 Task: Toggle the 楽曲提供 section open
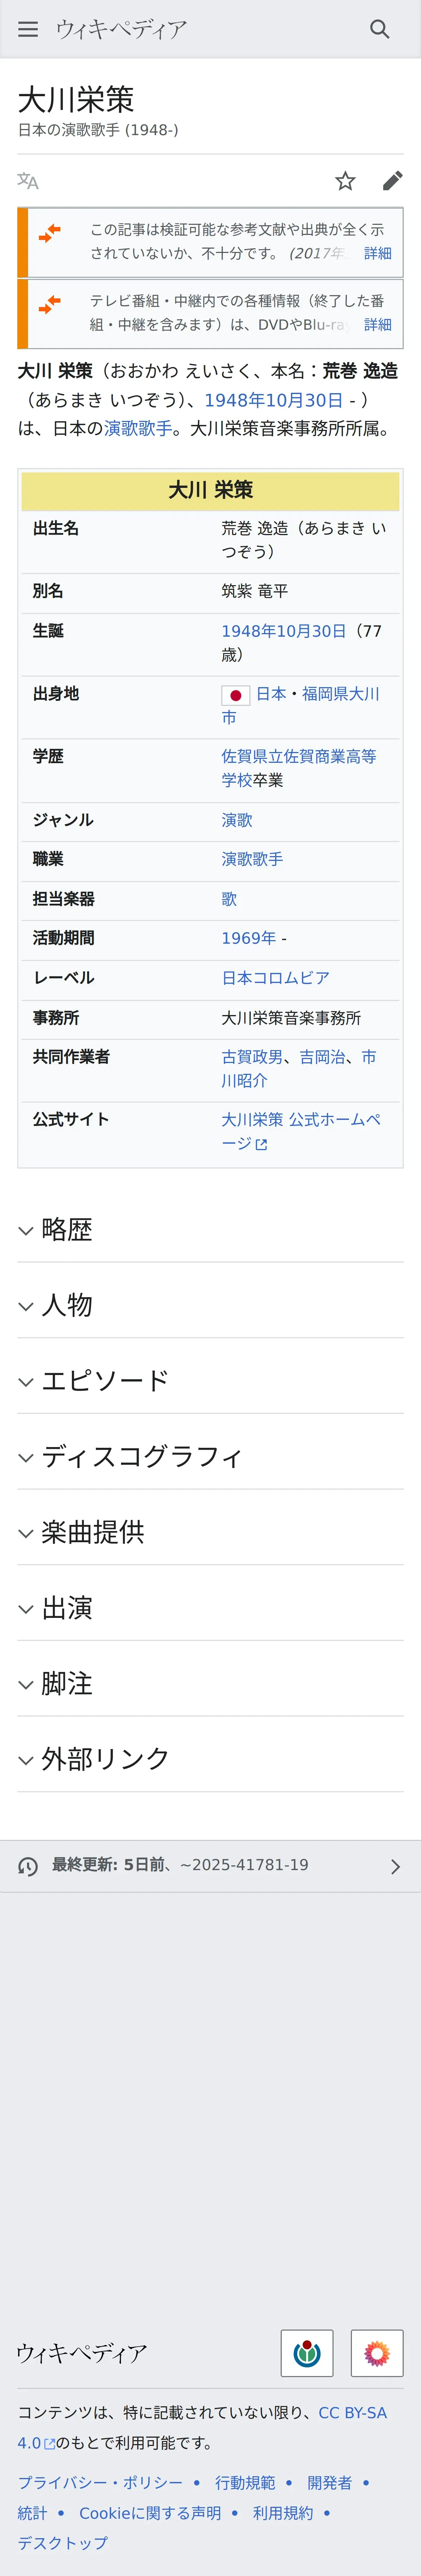[x=93, y=1532]
